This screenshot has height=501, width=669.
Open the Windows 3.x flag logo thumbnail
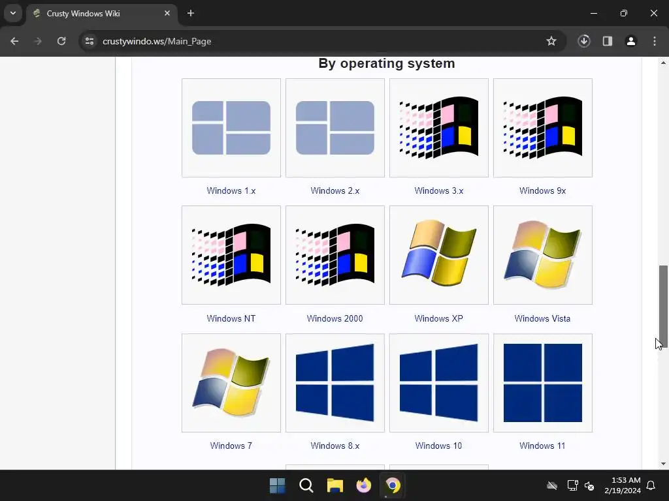point(438,128)
